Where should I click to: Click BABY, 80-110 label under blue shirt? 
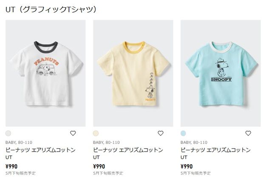point(194,143)
